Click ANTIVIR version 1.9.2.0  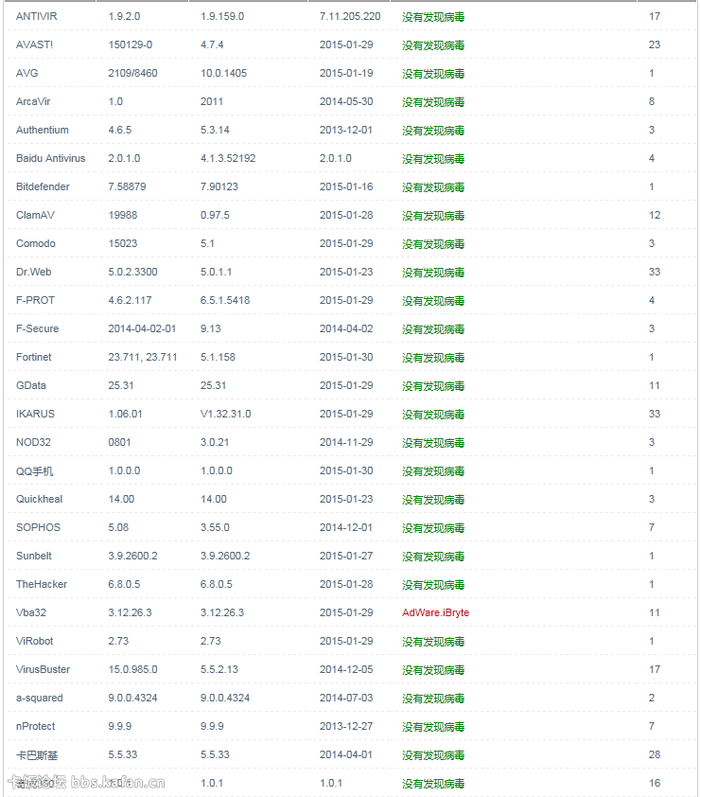pos(124,16)
